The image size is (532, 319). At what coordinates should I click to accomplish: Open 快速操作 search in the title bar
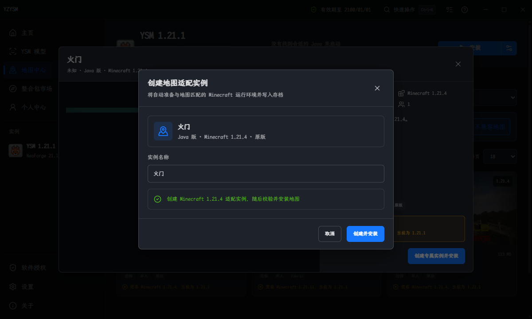(409, 10)
